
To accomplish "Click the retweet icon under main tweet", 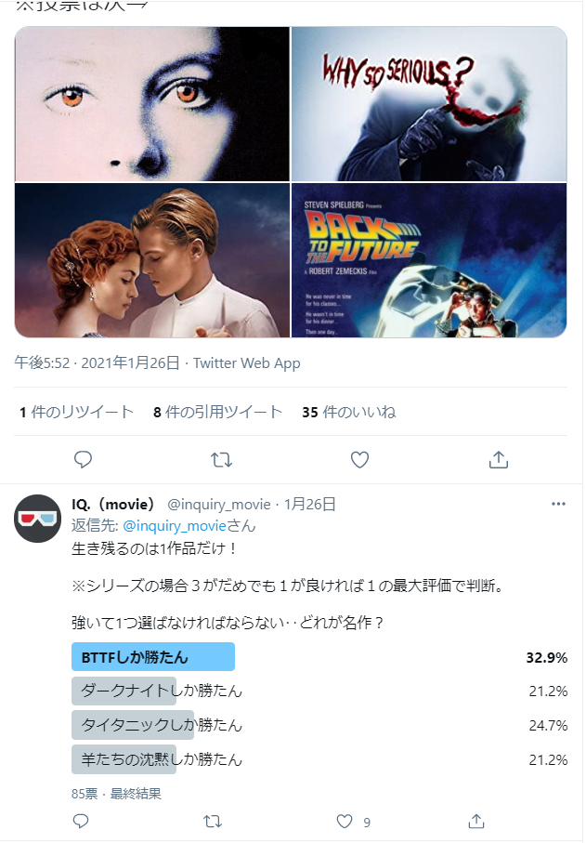I will pos(221,460).
